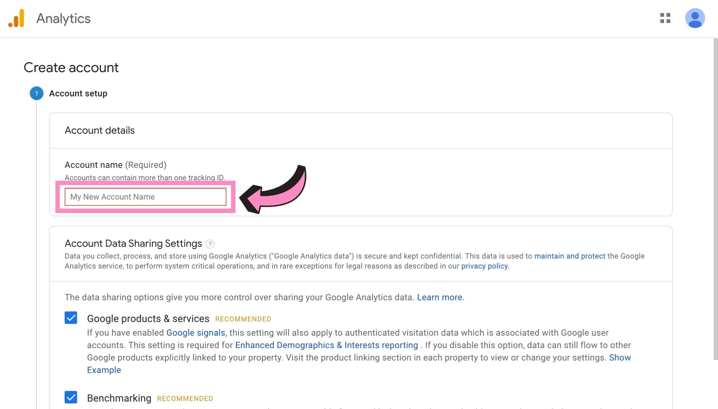
Task: Click the Show Example link
Action: coord(620,358)
